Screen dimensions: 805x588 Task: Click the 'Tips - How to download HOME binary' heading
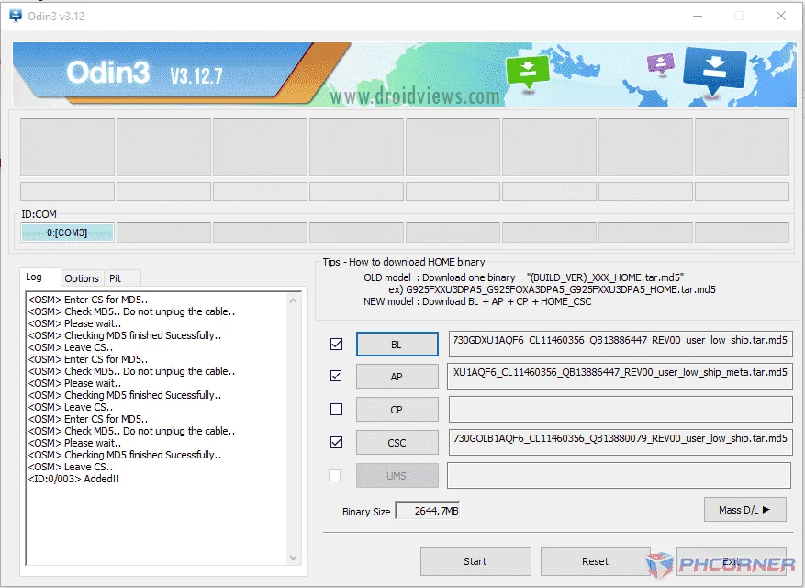tap(404, 262)
